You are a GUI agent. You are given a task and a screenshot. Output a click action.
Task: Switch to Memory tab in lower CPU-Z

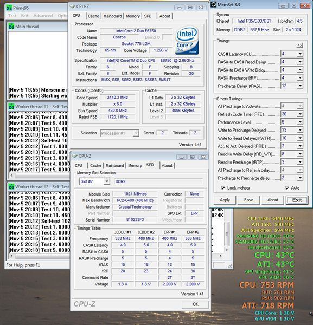135,165
